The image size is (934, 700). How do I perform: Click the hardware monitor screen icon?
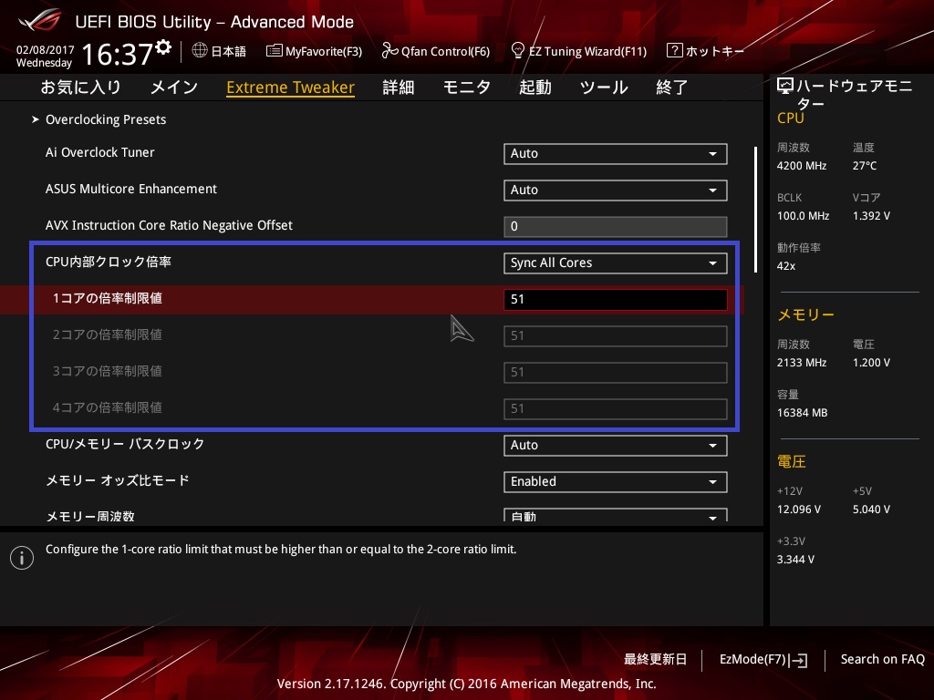coord(785,87)
